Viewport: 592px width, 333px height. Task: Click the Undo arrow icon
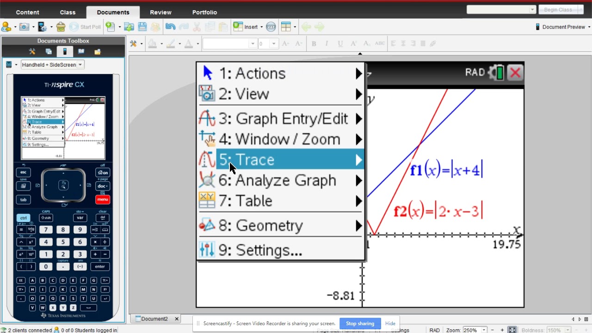[170, 27]
